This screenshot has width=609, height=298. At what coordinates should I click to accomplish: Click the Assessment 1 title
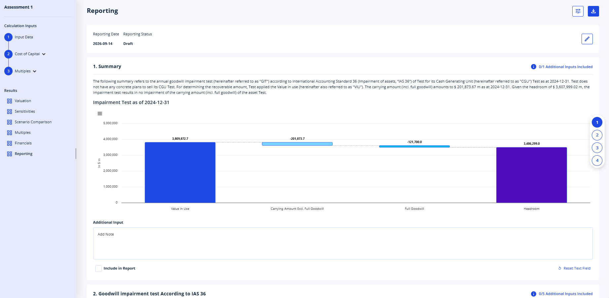[x=19, y=7]
